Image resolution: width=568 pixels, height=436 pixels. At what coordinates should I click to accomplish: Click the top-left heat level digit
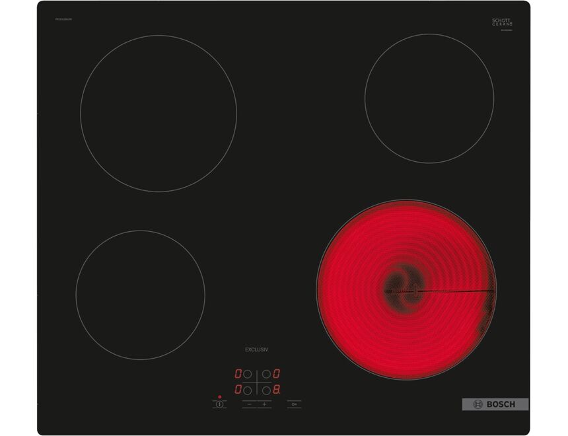[238, 374]
